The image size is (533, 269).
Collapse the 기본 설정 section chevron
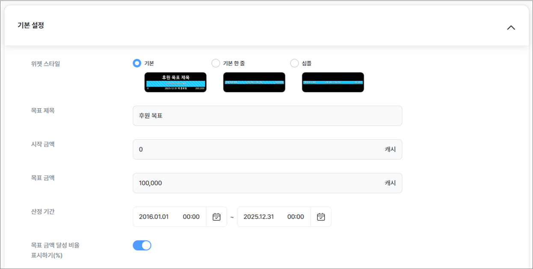tap(511, 27)
